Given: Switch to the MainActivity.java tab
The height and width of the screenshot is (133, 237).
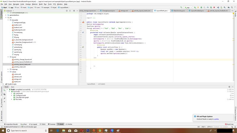Looking at the screenshot, I should point(179,11).
